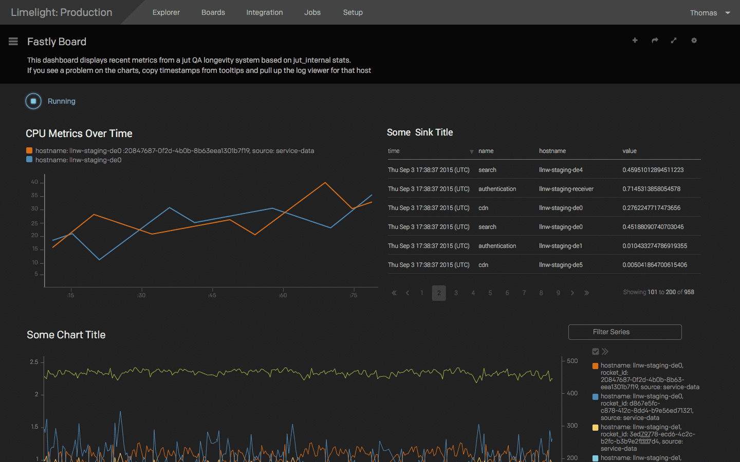The height and width of the screenshot is (462, 740).
Task: Jump to first table page
Action: pos(394,293)
